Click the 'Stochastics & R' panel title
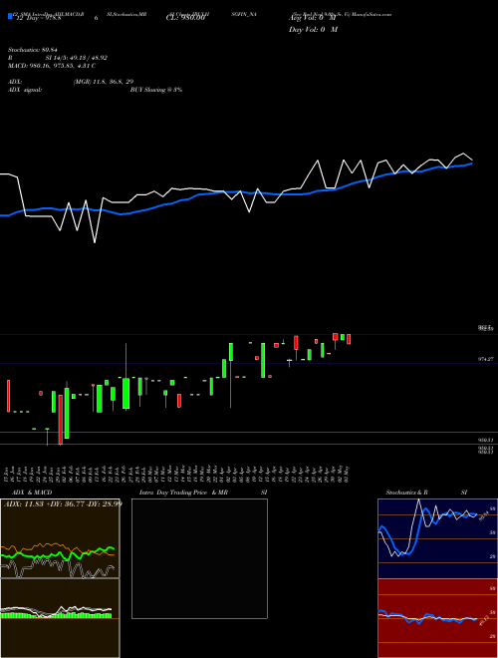Screen dimensions: 498x658 407,493
